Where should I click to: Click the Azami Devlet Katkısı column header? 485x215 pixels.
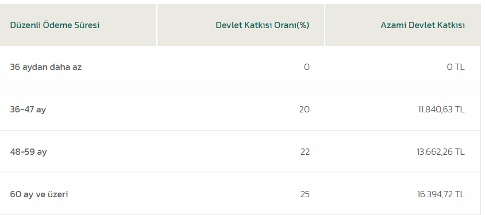(422, 25)
